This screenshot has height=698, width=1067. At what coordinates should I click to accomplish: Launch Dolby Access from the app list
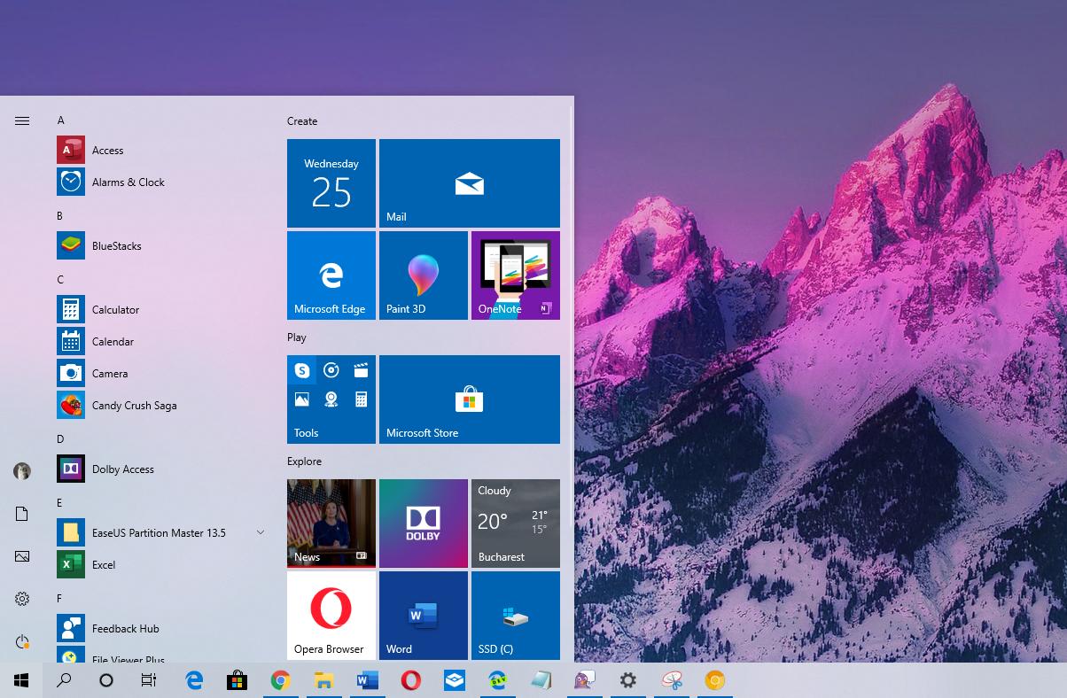pyautogui.click(x=160, y=469)
